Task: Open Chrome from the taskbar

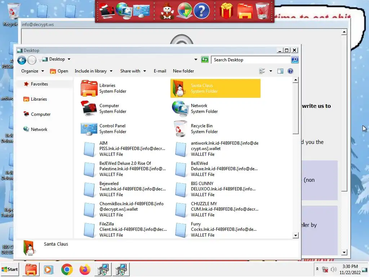Action: (67, 269)
